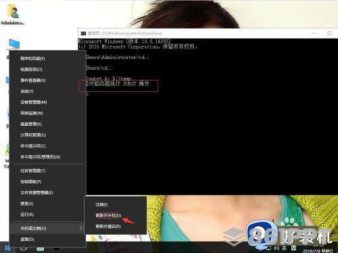Click the cmd icon in title bar
338x253 pixels.
point(83,33)
